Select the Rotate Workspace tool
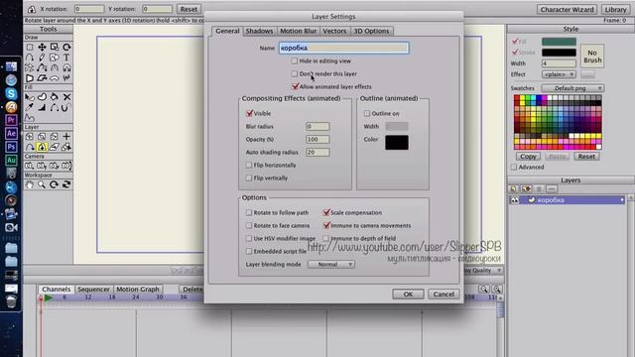635x357 pixels. tap(55, 184)
